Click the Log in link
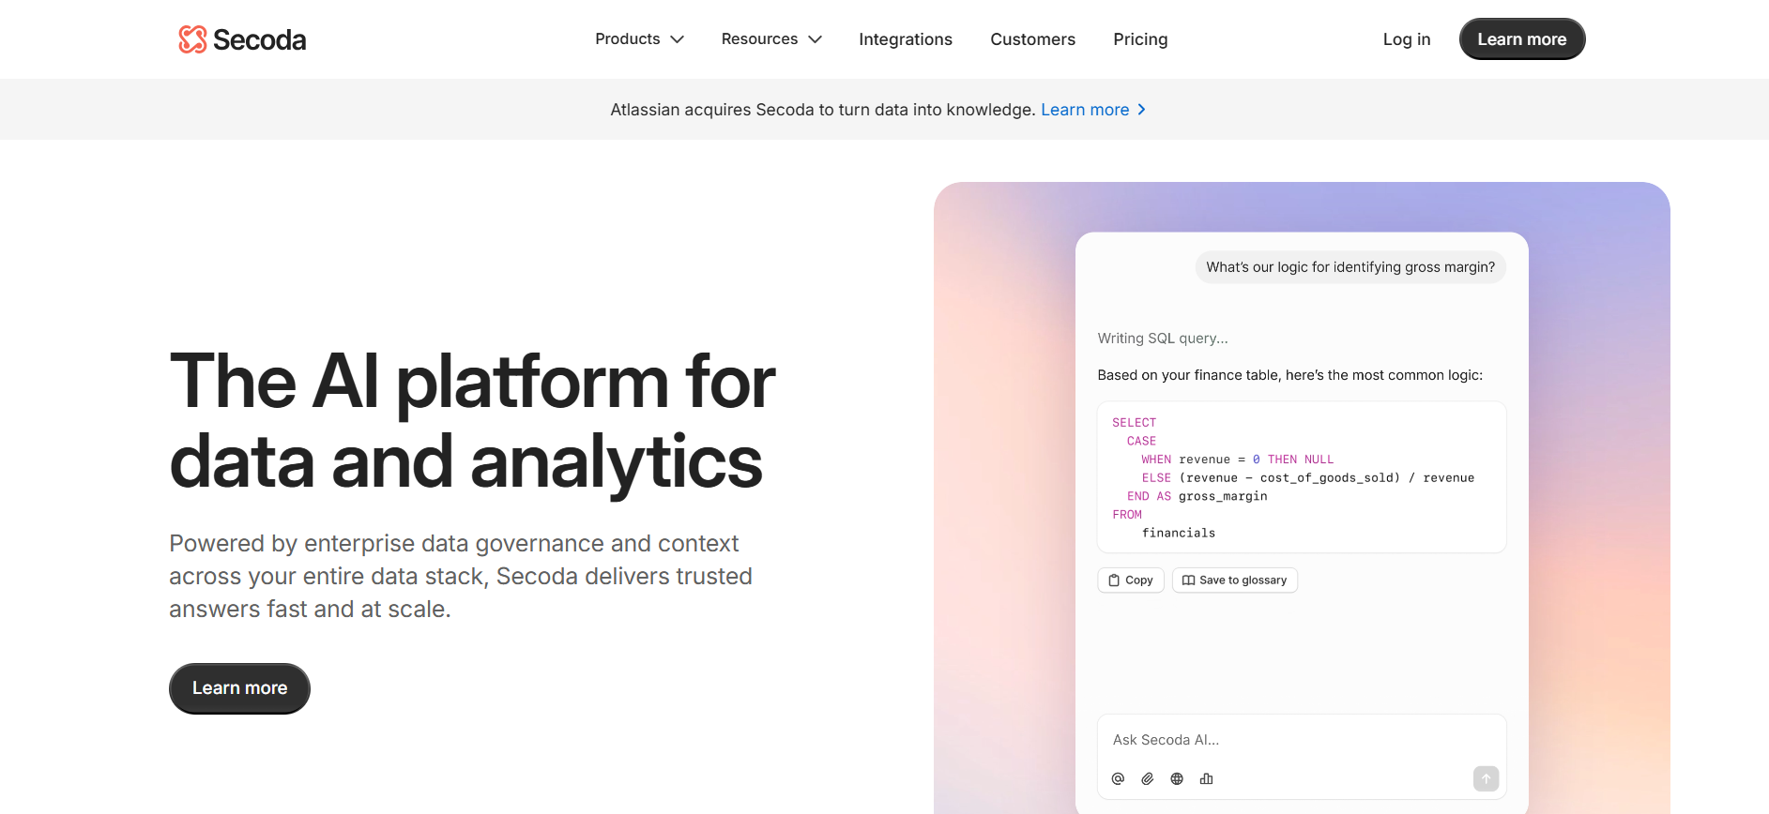 click(1406, 39)
